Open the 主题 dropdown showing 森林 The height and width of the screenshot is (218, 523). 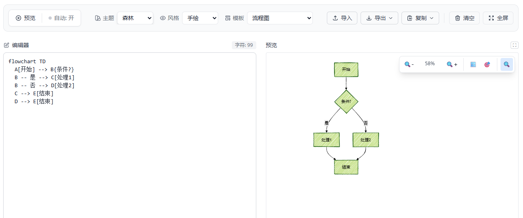click(135, 18)
